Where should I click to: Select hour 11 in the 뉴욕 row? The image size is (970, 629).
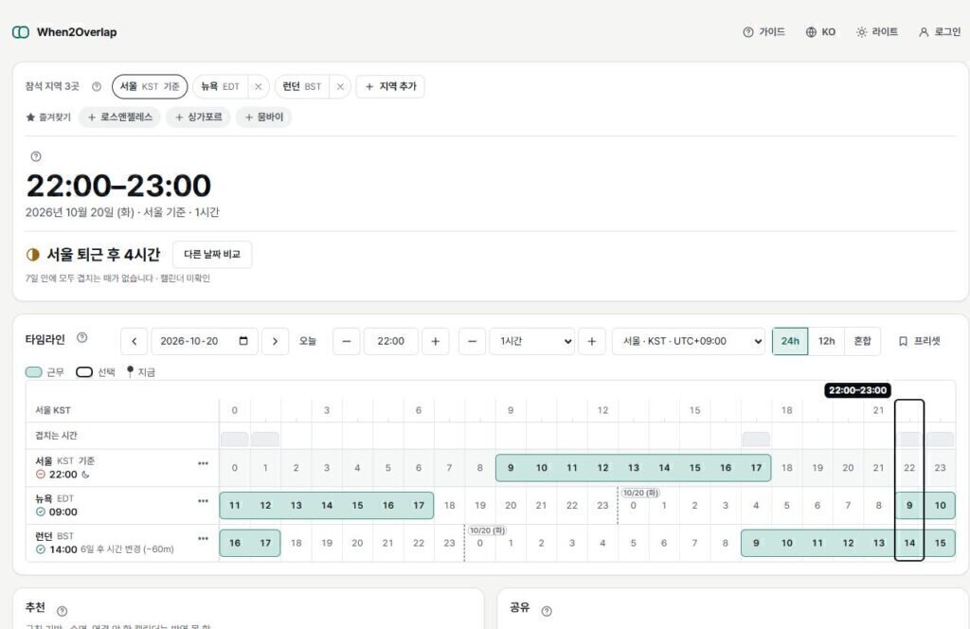pos(235,506)
